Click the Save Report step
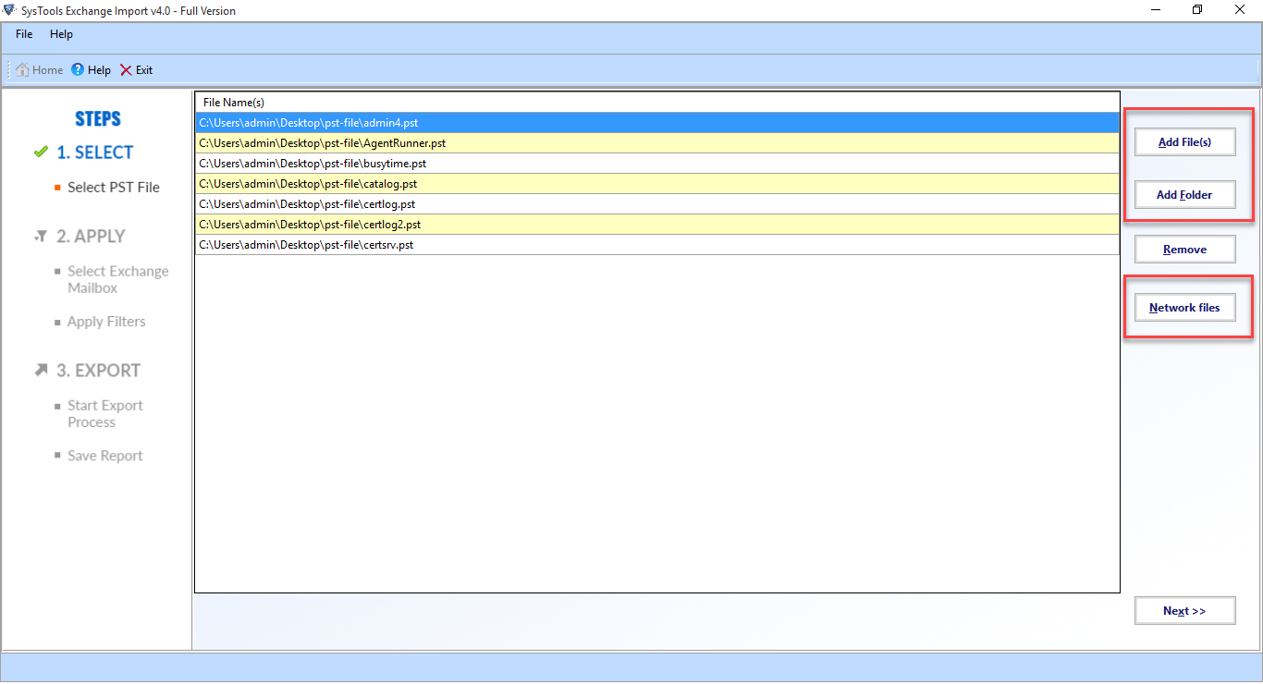 point(105,456)
